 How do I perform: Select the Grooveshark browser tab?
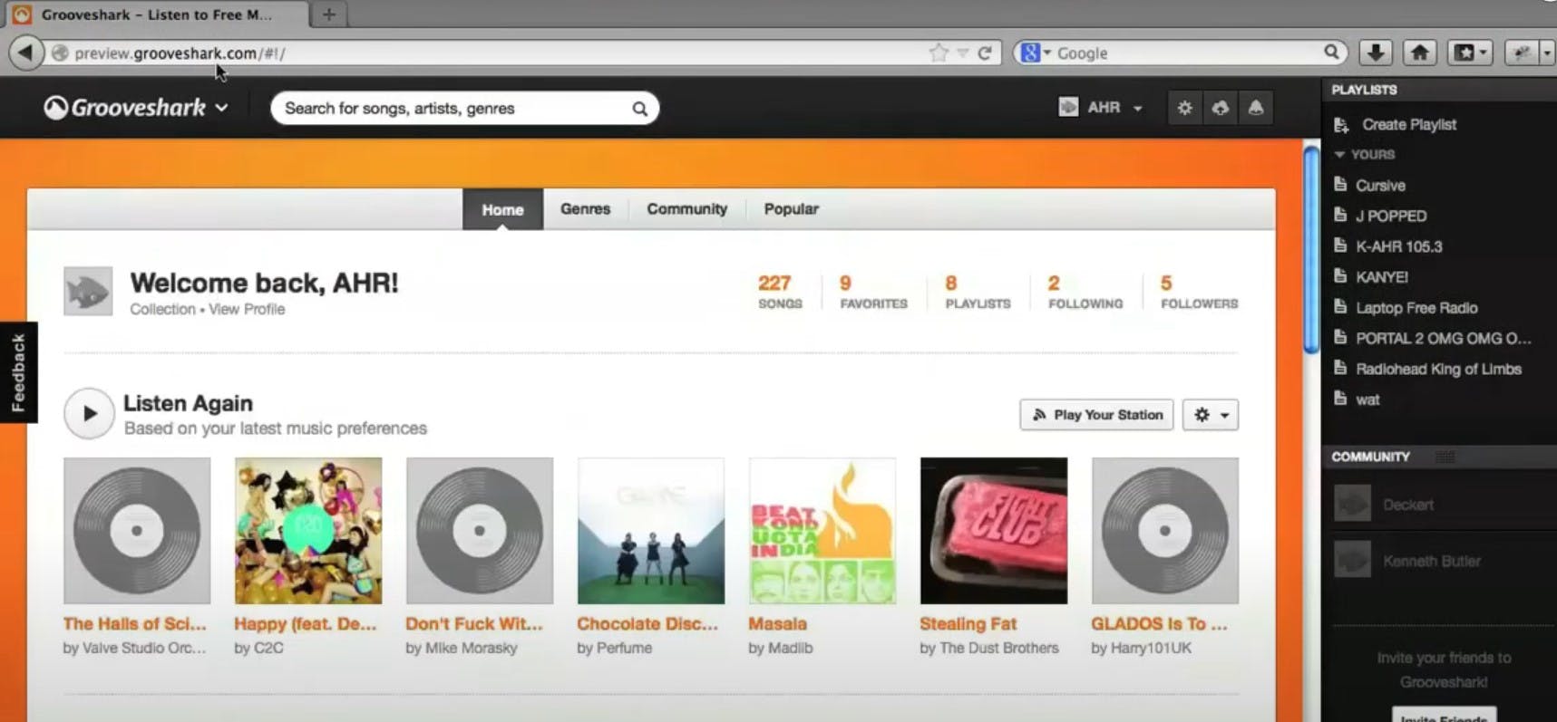156,14
